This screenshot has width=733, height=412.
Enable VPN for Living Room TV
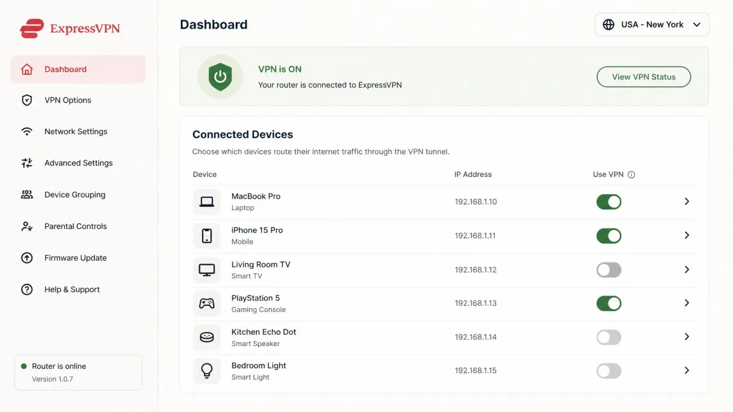pos(609,270)
